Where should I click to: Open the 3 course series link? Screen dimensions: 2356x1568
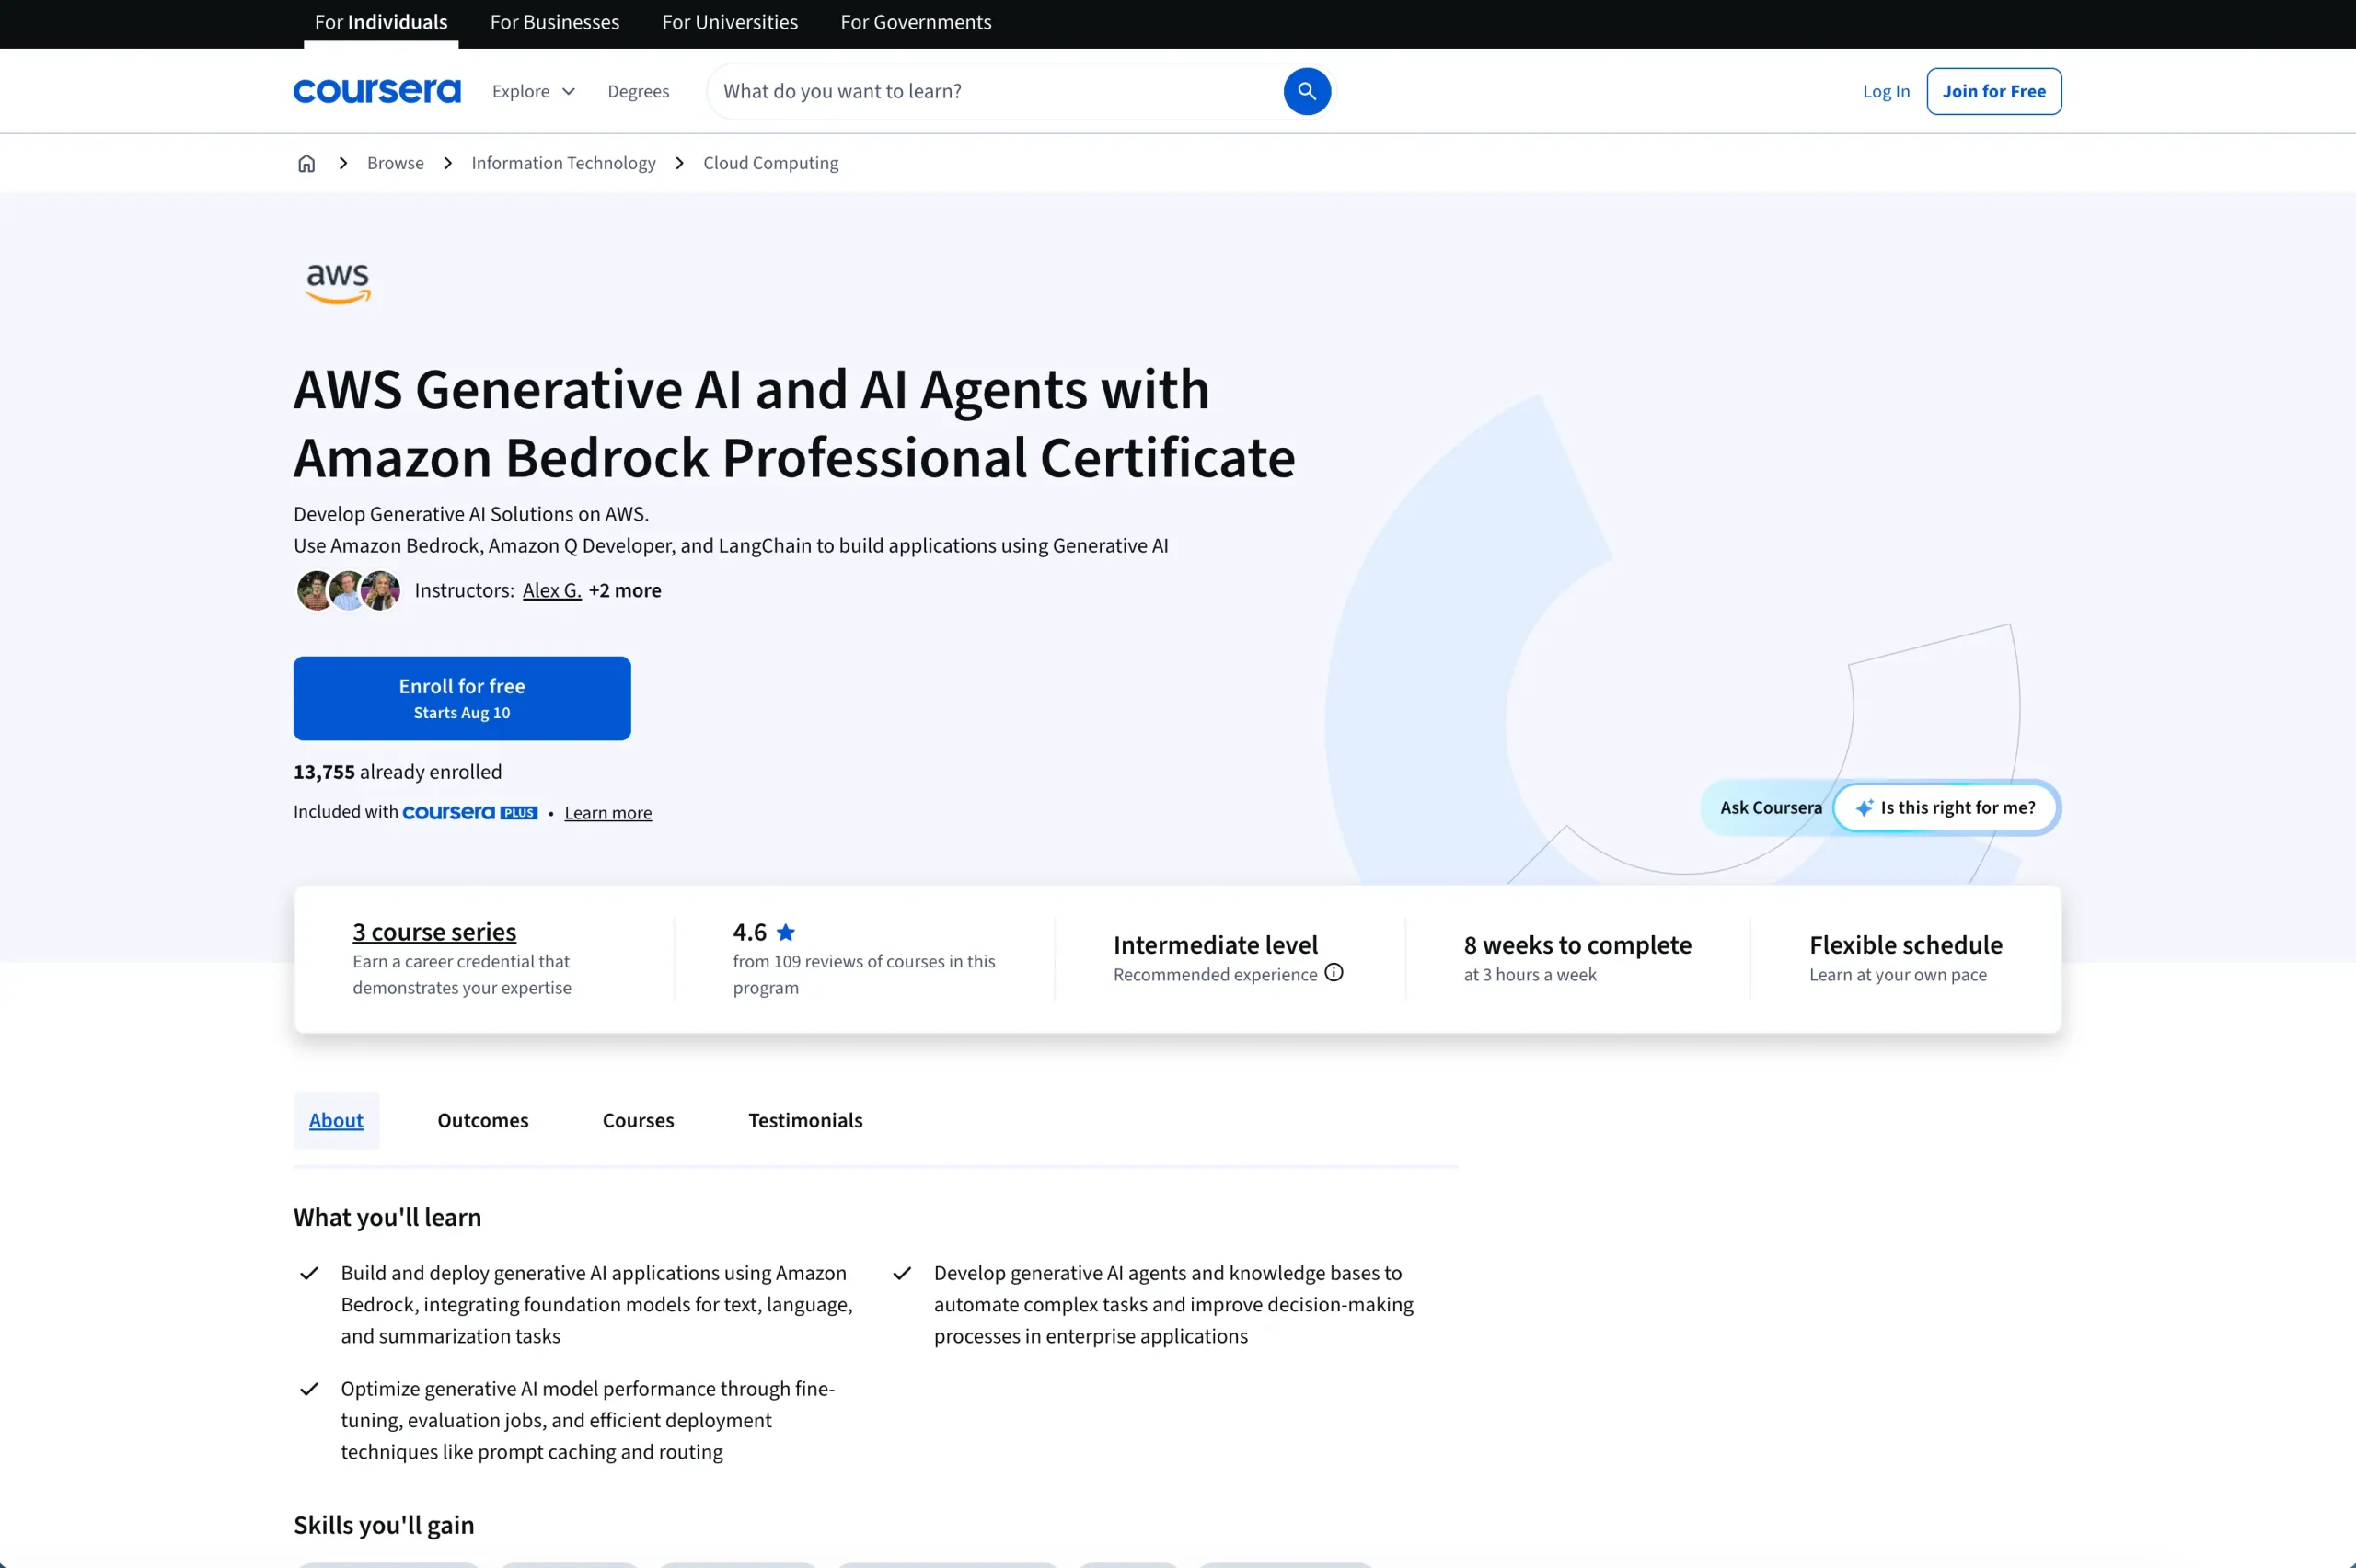click(x=434, y=932)
